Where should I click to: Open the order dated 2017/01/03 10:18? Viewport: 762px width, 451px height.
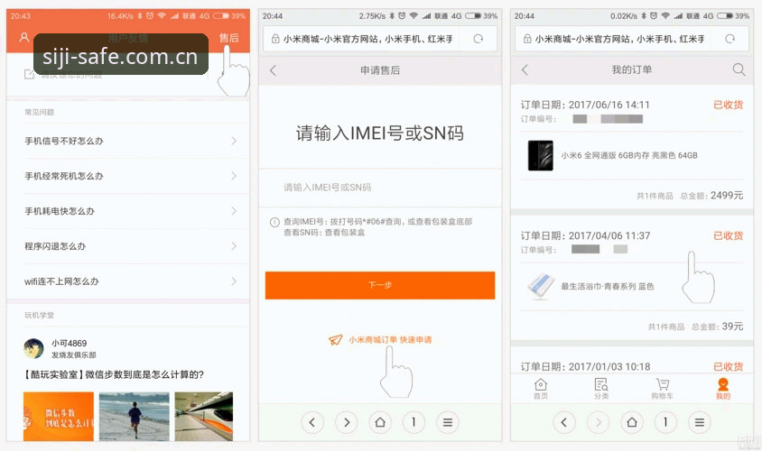[585, 367]
